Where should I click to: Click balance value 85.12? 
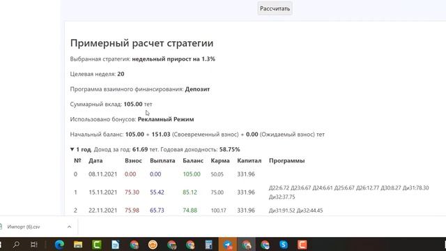point(190,192)
